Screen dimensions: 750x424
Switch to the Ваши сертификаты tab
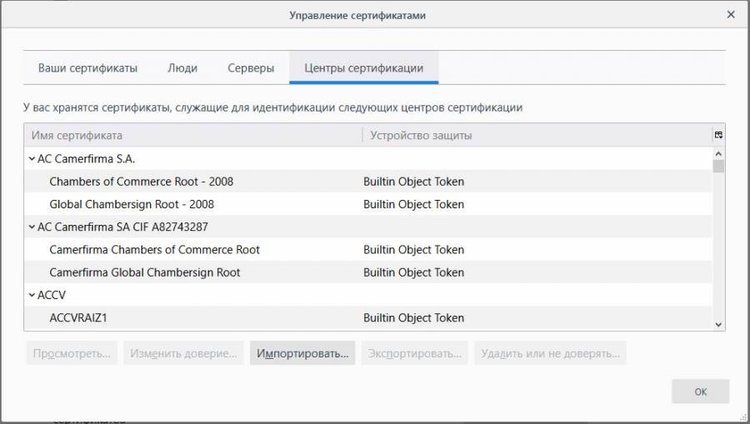coord(87,68)
